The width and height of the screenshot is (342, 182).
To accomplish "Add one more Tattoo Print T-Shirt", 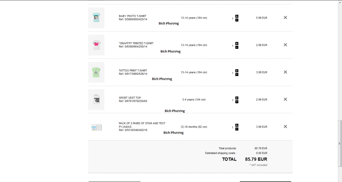I will click(237, 70).
